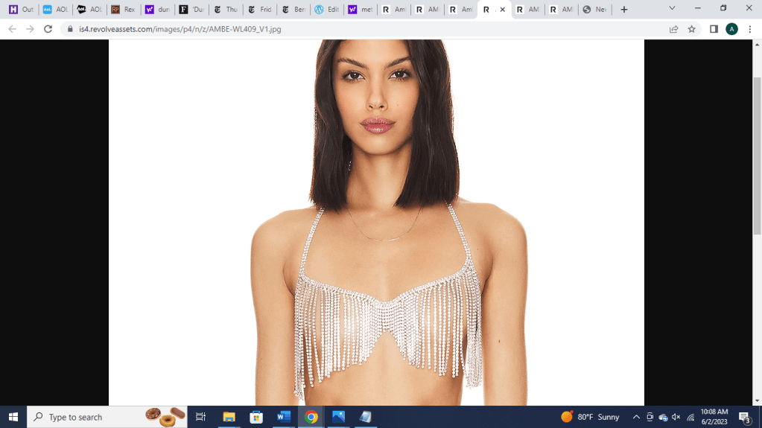Screen dimensions: 762x428
Task: Switch to the Outlook tab
Action: (21, 10)
